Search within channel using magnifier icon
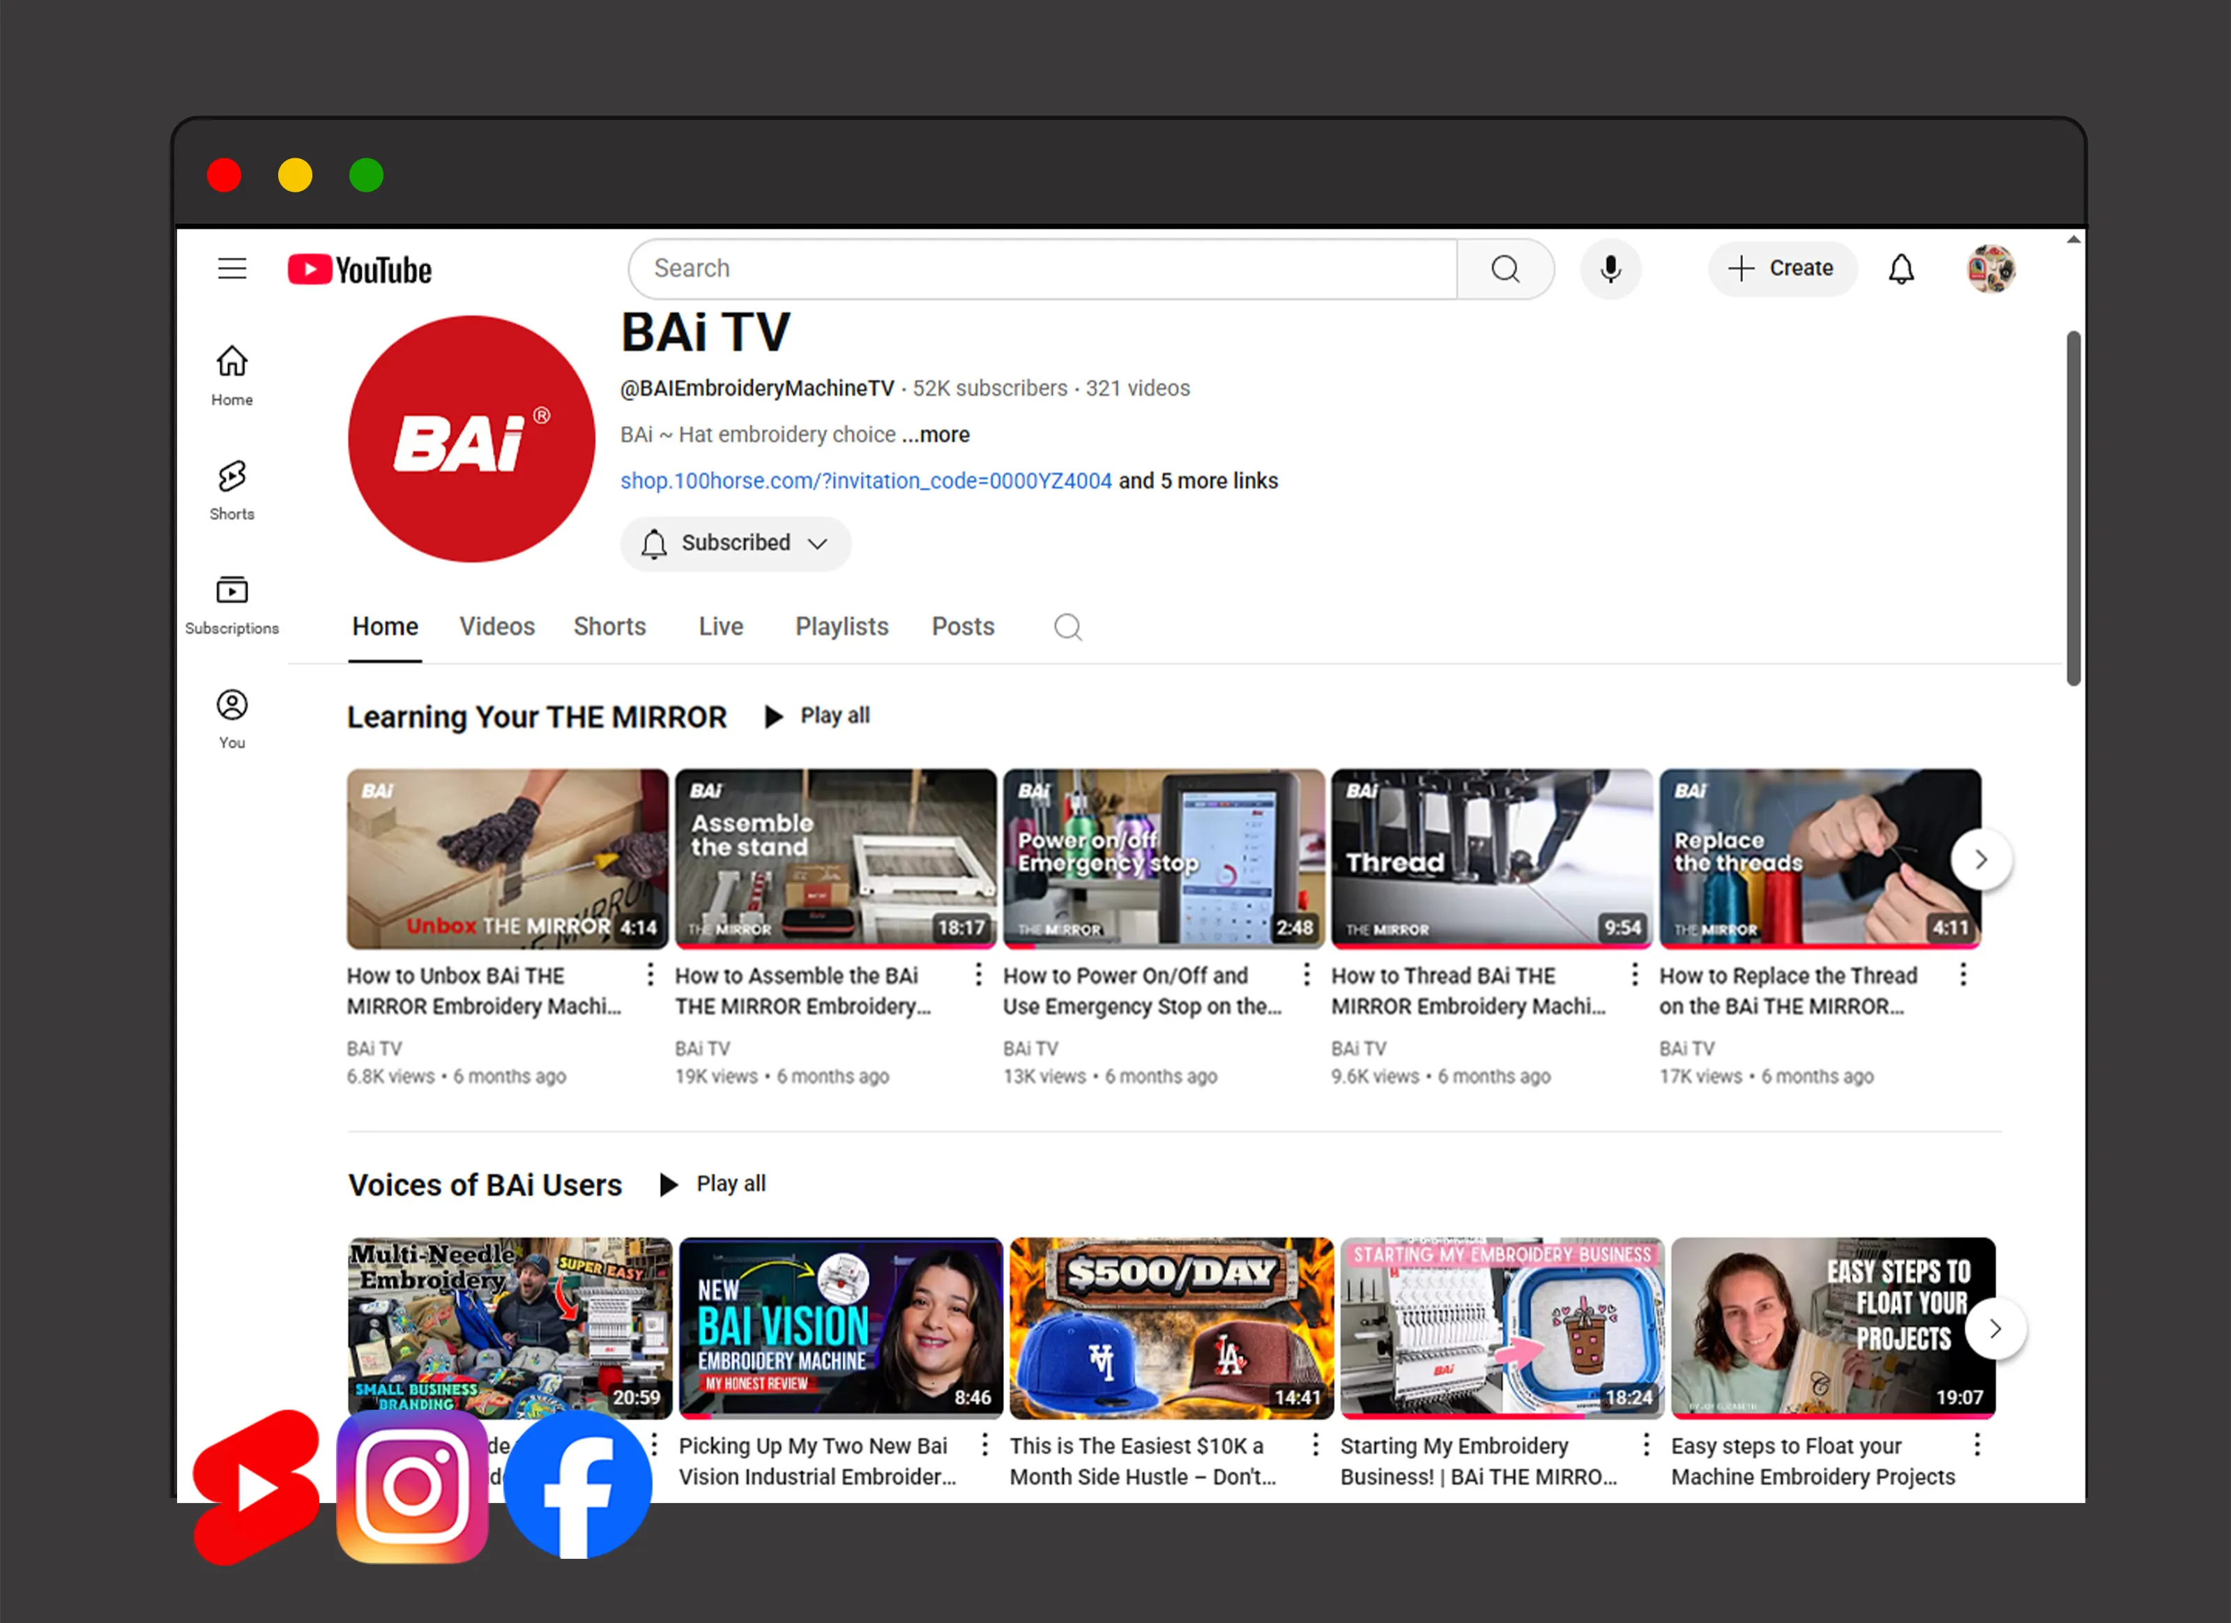 [x=1067, y=627]
